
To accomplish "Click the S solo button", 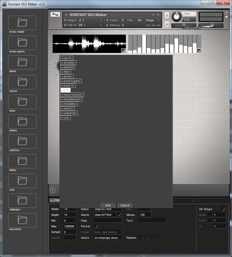I will 167,15.
